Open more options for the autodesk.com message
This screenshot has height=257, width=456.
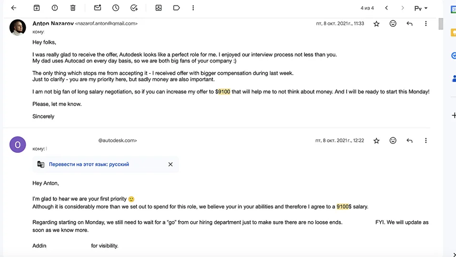point(426,141)
